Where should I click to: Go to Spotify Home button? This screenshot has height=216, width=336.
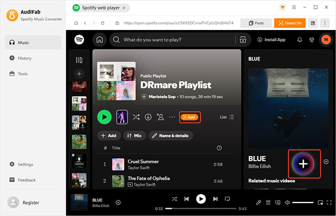point(100,40)
